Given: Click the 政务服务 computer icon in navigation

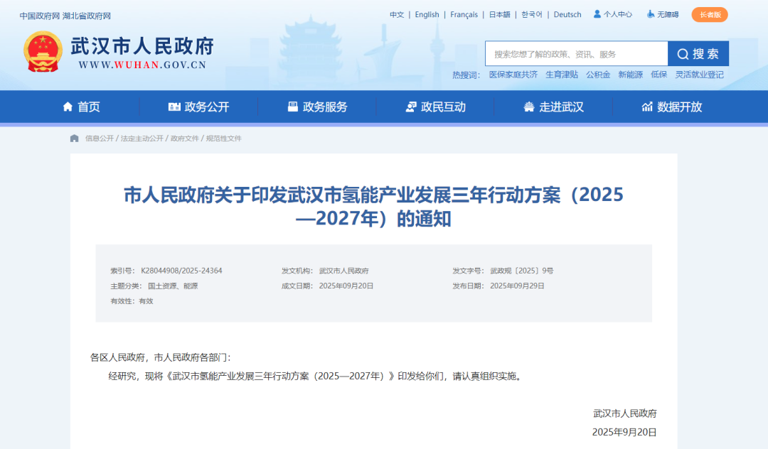Looking at the screenshot, I should 292,106.
